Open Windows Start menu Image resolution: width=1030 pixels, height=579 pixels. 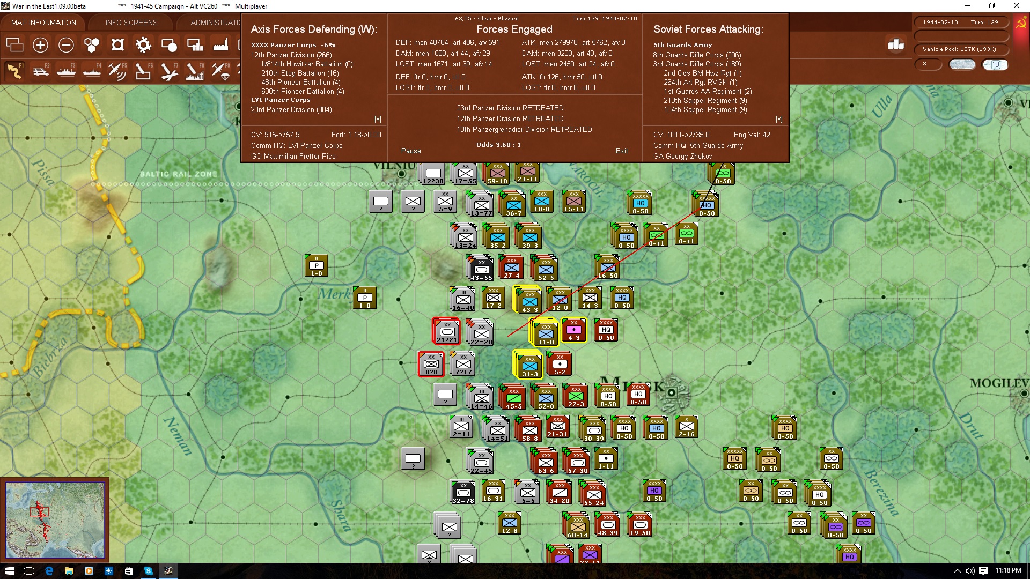[9, 571]
